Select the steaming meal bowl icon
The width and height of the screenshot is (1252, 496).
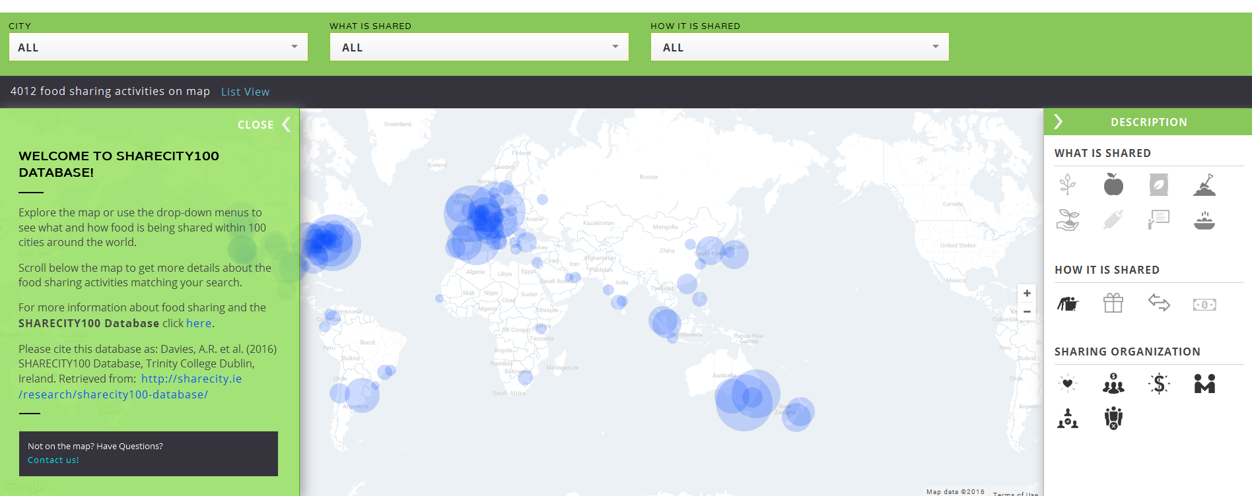point(1204,220)
